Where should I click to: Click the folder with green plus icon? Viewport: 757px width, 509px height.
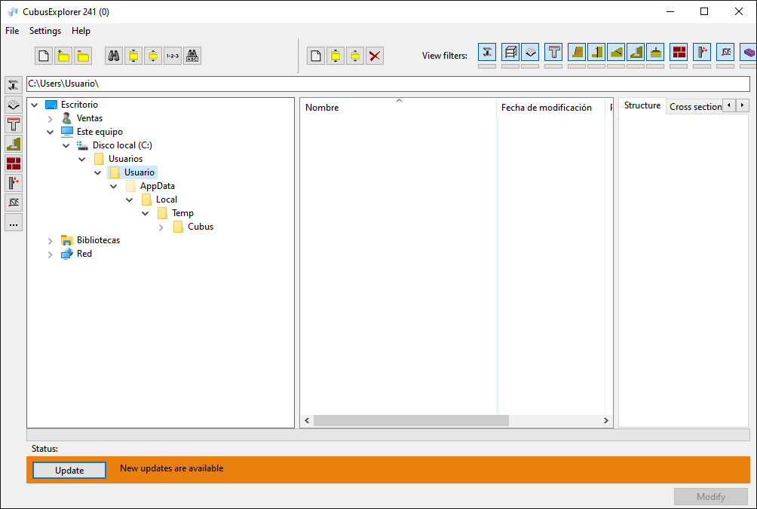pos(63,56)
